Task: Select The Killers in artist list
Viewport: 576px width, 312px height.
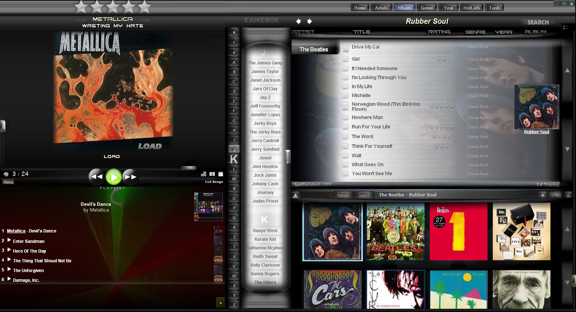Action: pyautogui.click(x=265, y=282)
